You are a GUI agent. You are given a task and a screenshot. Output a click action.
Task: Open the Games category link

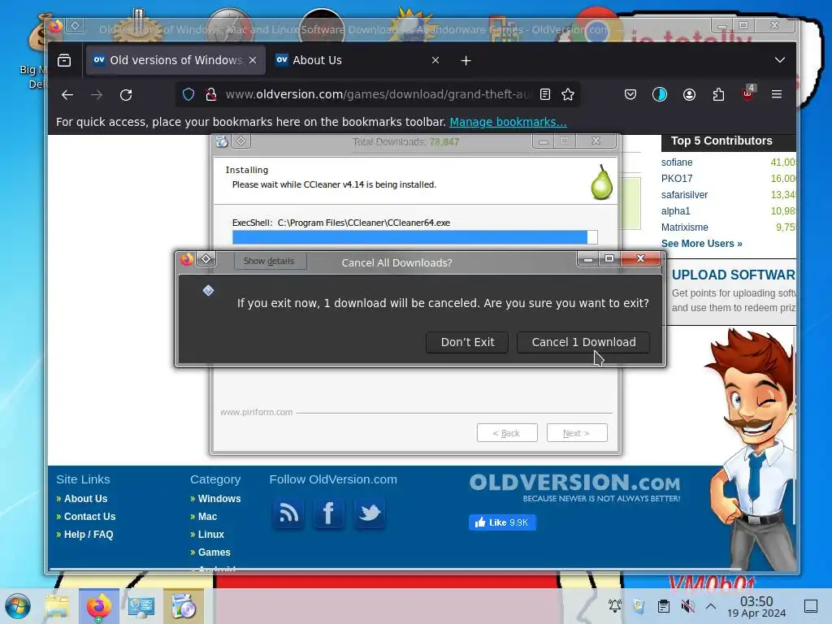(x=214, y=552)
